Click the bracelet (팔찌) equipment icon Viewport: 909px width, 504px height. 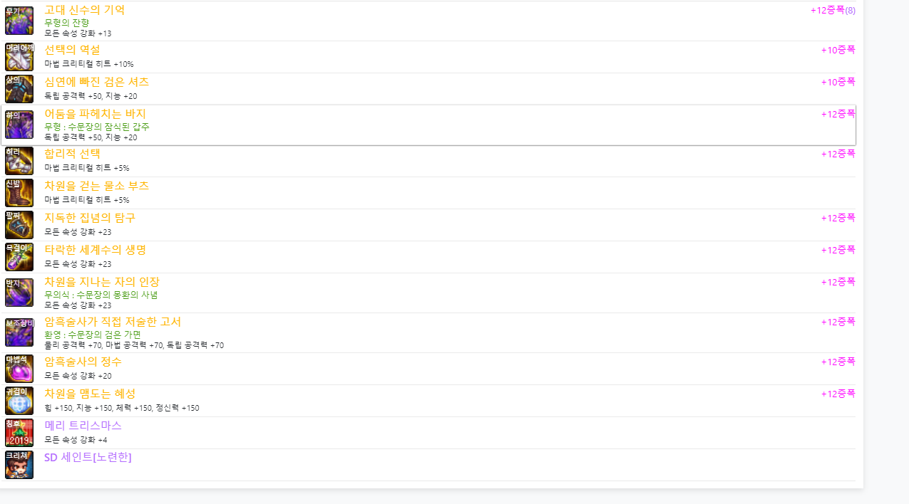point(19,225)
